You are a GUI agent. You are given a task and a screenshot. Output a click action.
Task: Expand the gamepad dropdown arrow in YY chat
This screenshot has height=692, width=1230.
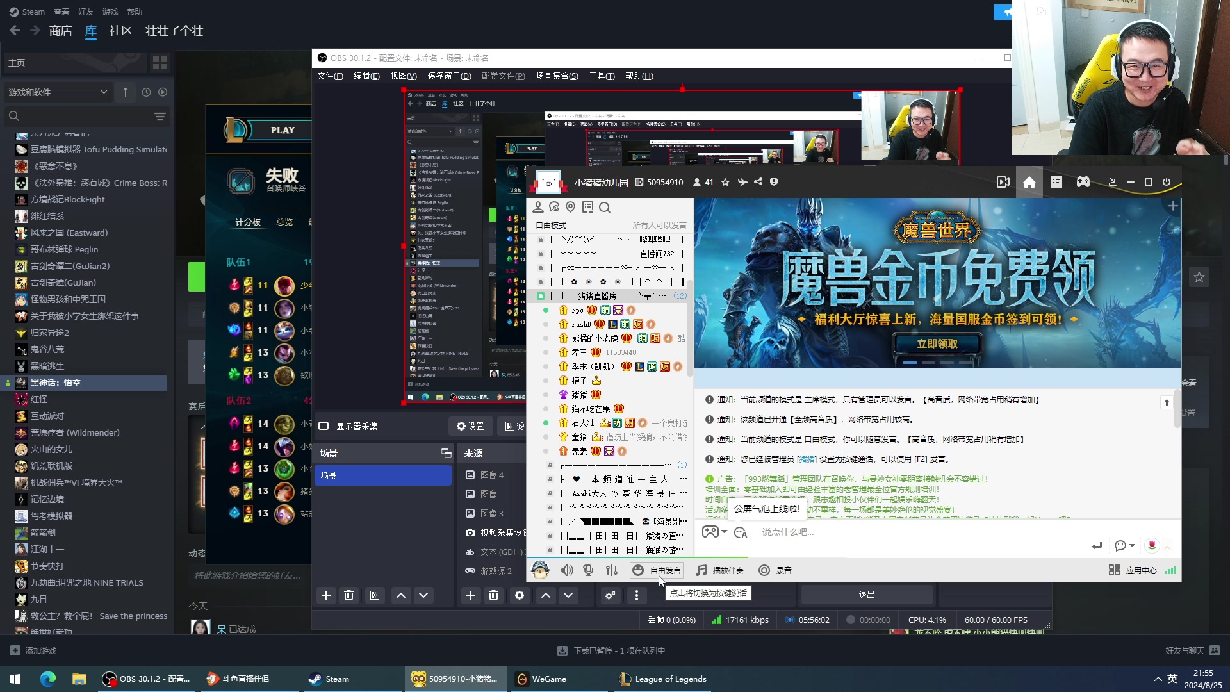tap(725, 532)
